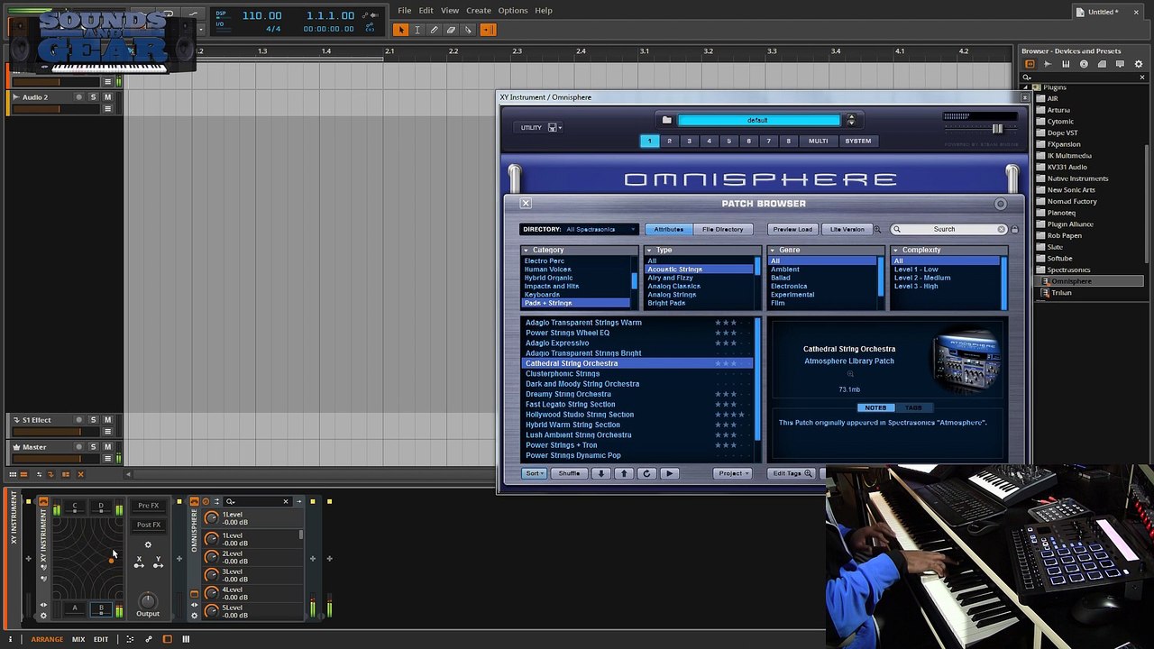Open the Edit menu
1154x649 pixels.
426,11
